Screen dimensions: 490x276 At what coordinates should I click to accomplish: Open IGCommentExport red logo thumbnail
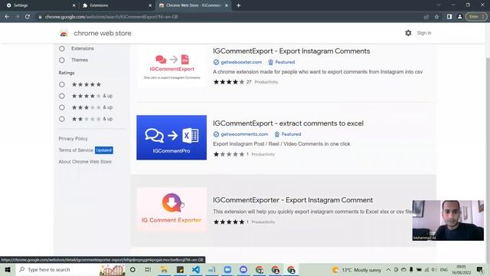(171, 65)
